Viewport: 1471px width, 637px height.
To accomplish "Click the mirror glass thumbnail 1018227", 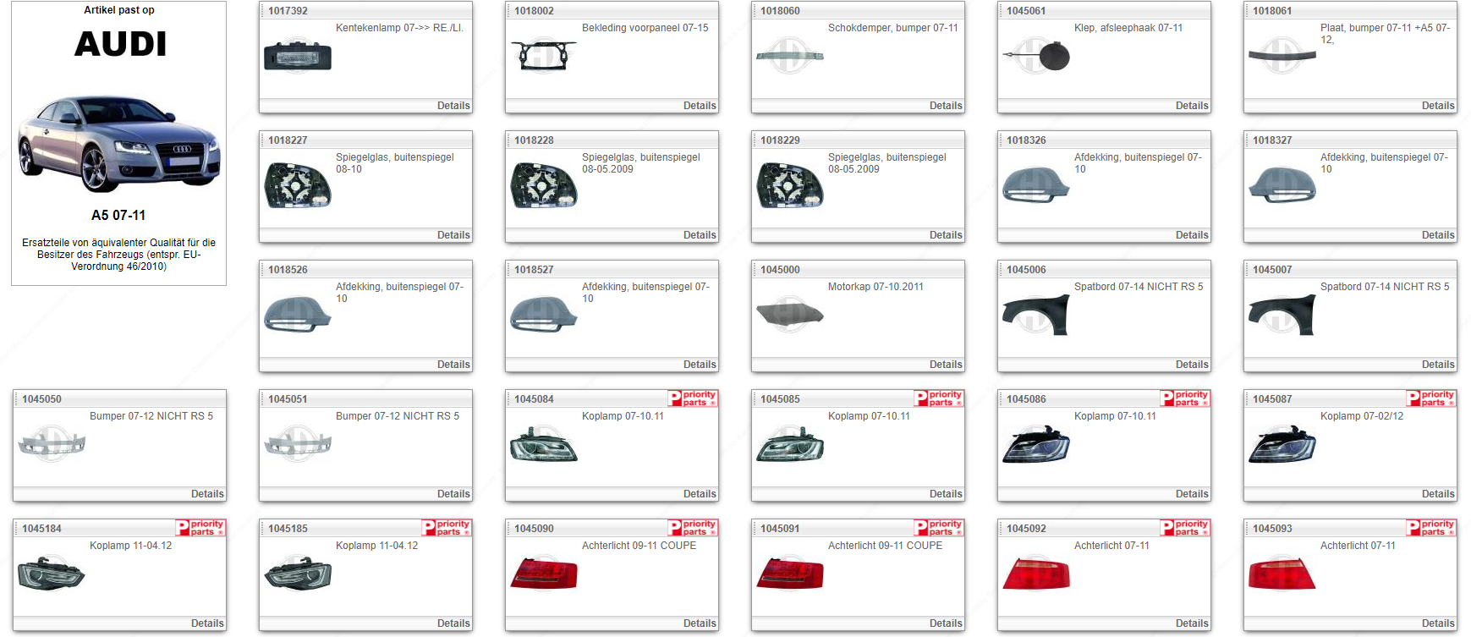I will pyautogui.click(x=298, y=185).
